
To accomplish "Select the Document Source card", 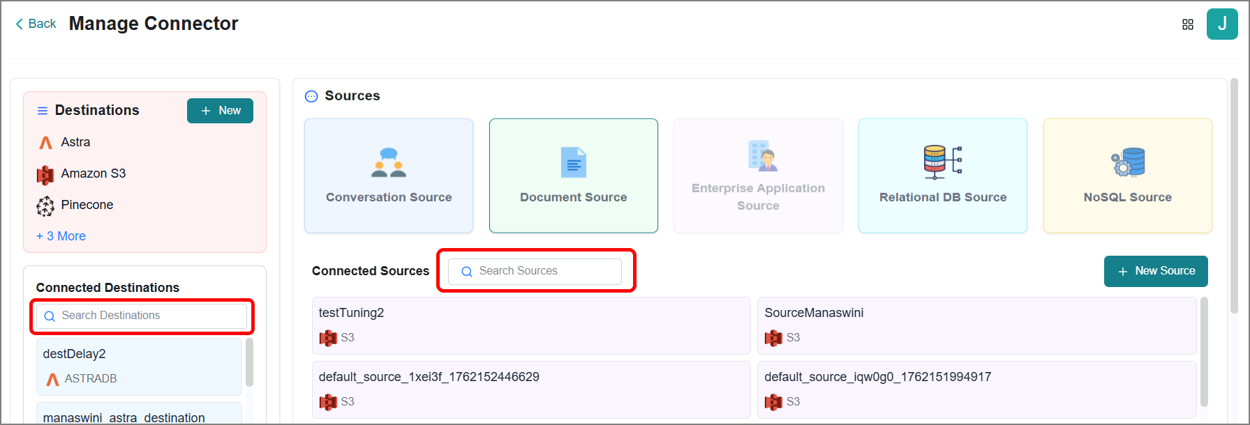I will coord(574,176).
